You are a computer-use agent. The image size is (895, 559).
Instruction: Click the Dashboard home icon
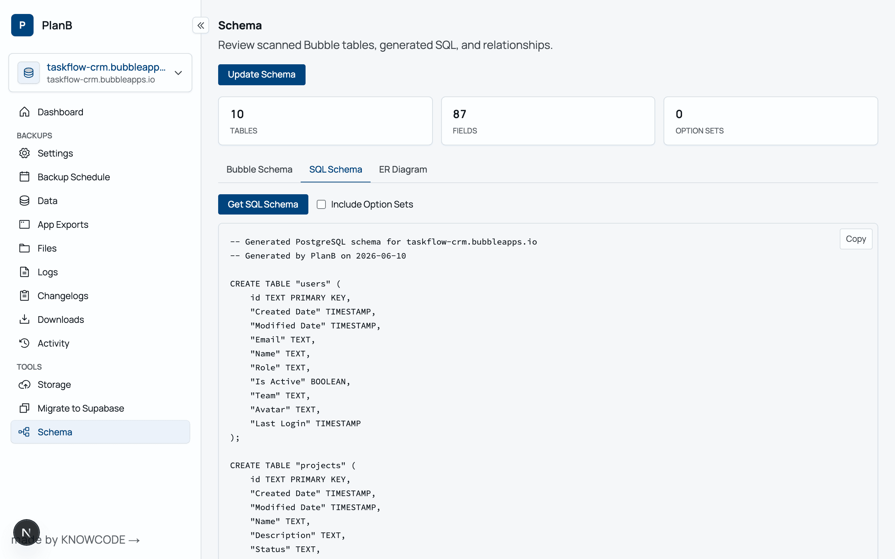pos(24,112)
